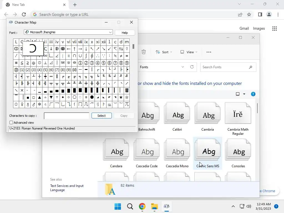
Task: Select the Cambria Math Regular font
Action: [x=238, y=119]
